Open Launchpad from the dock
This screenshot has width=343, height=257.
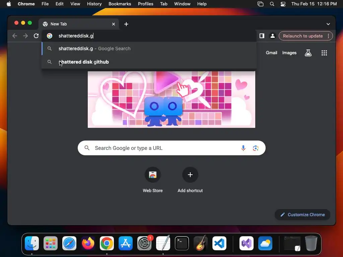click(x=51, y=243)
